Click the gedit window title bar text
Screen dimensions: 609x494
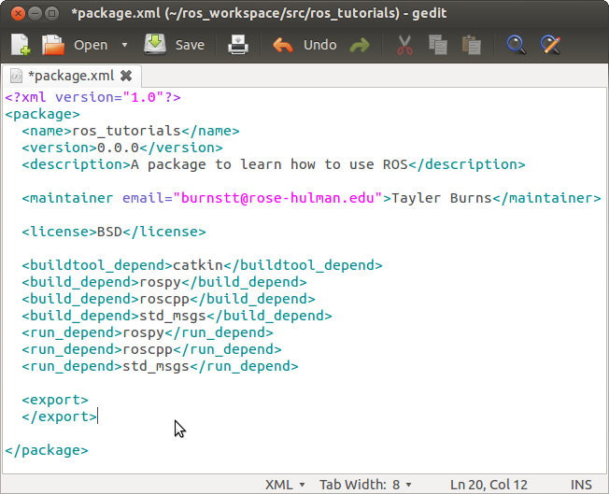[x=259, y=14]
